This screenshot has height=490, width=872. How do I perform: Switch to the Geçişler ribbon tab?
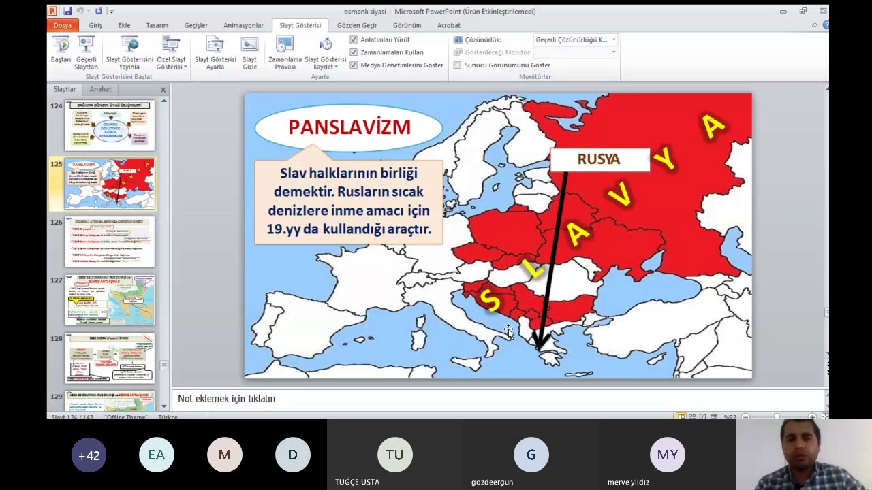tap(196, 25)
